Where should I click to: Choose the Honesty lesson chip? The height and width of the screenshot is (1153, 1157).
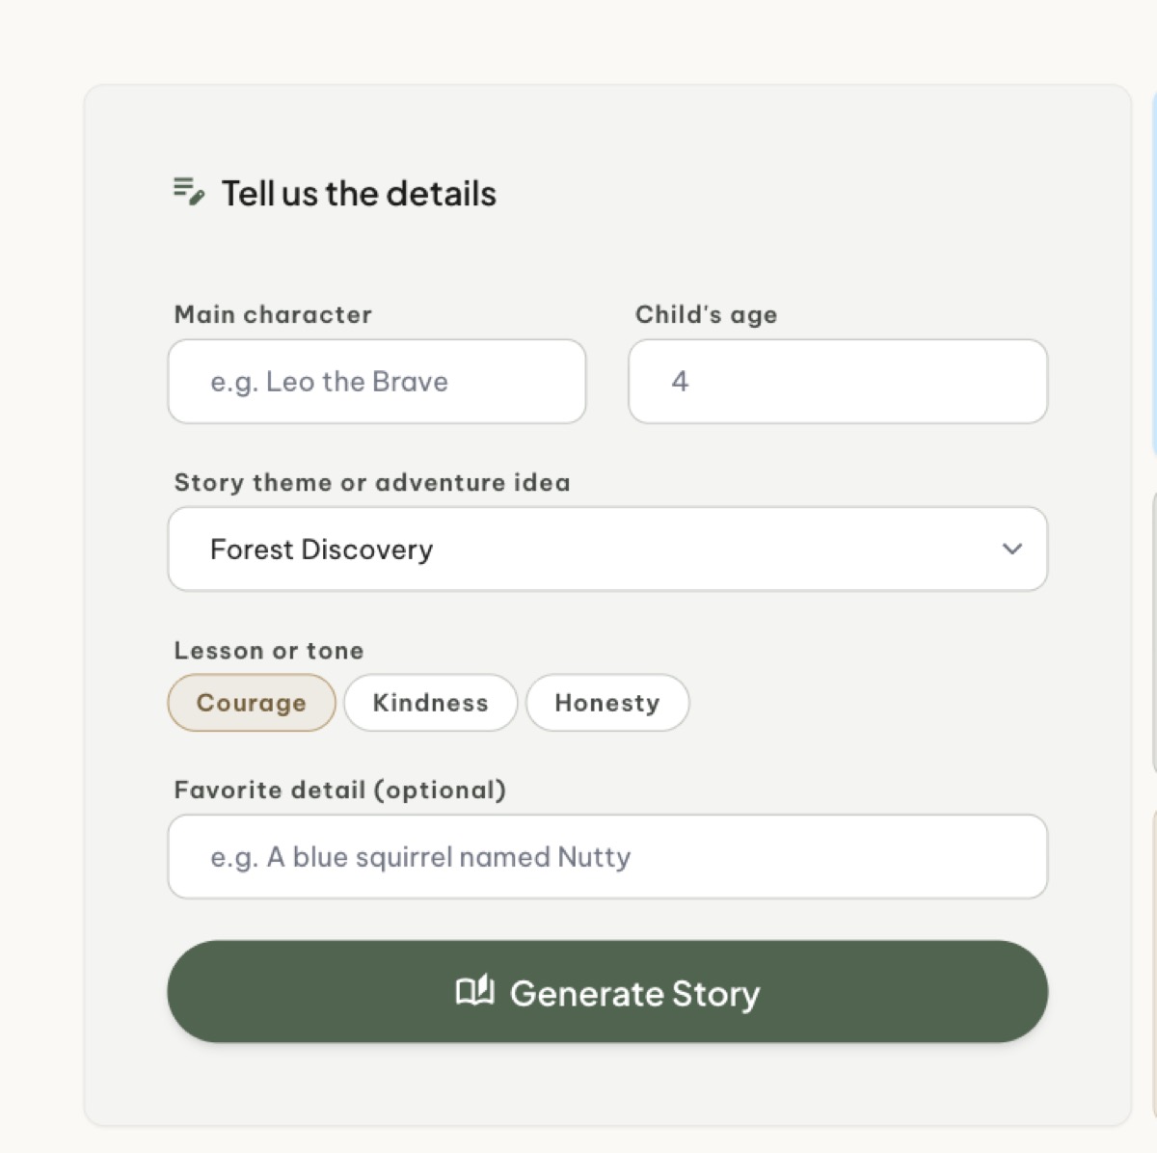point(607,703)
